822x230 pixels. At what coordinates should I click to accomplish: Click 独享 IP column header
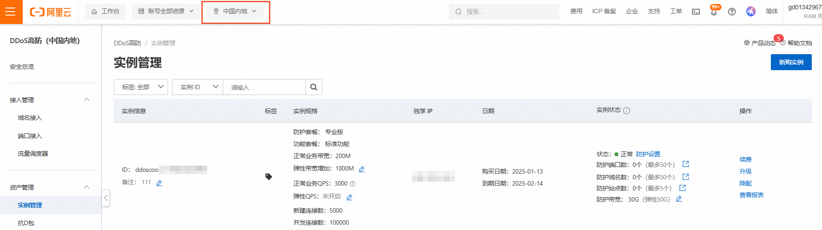pyautogui.click(x=423, y=111)
